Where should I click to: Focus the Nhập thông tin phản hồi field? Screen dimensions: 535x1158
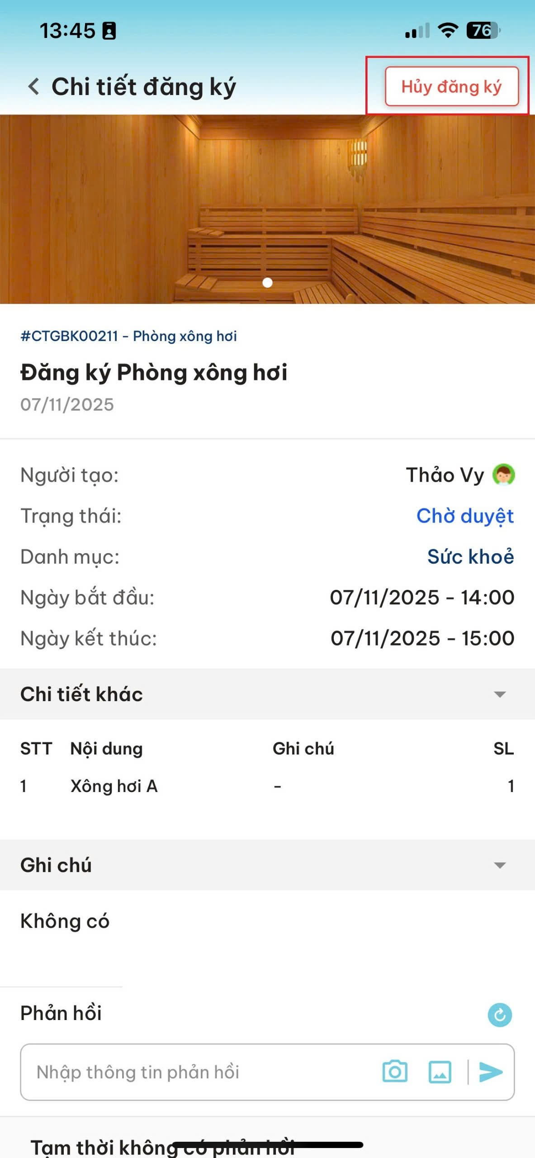(x=199, y=1072)
